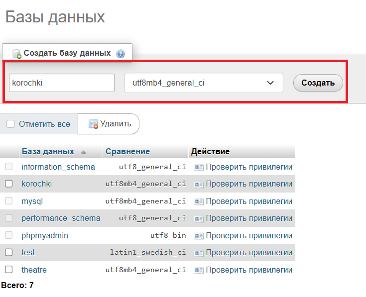Click the "Удалить" button
Image resolution: width=366 pixels, height=297 pixels.
click(109, 124)
